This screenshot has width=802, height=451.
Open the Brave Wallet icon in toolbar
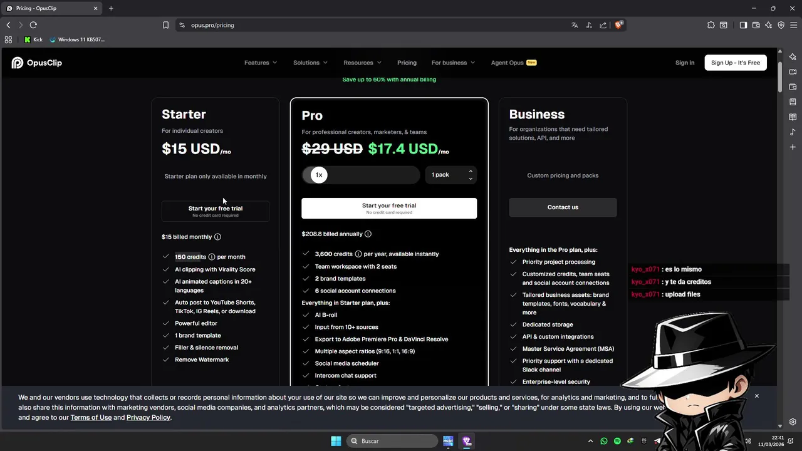pos(756,25)
